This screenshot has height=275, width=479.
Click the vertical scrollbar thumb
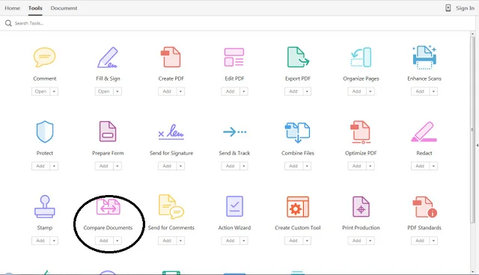click(472, 129)
